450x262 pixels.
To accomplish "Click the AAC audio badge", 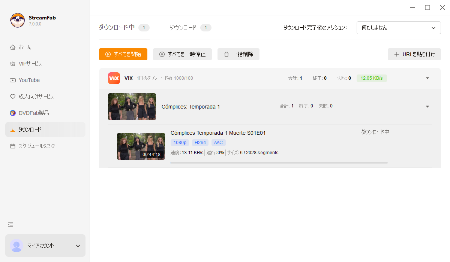I will click(218, 142).
